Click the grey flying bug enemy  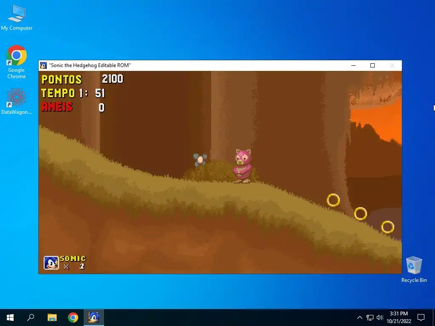point(200,160)
